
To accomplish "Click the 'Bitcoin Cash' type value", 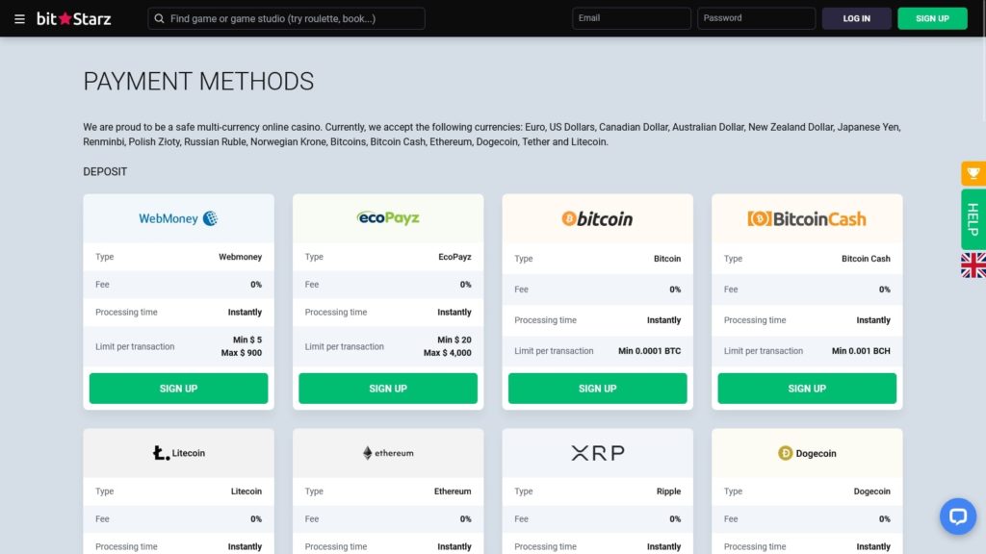I will (x=866, y=258).
